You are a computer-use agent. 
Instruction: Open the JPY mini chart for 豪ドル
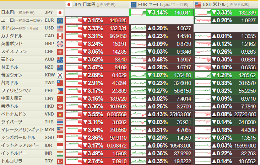point(74,59)
